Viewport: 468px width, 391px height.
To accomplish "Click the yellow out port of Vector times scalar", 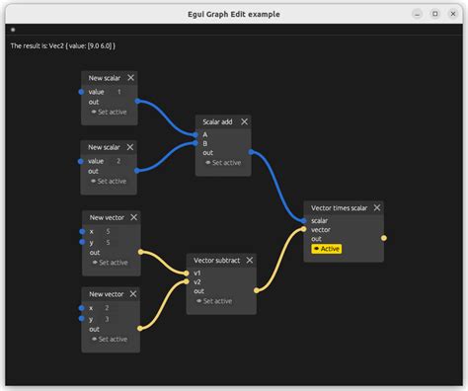I will pos(384,238).
